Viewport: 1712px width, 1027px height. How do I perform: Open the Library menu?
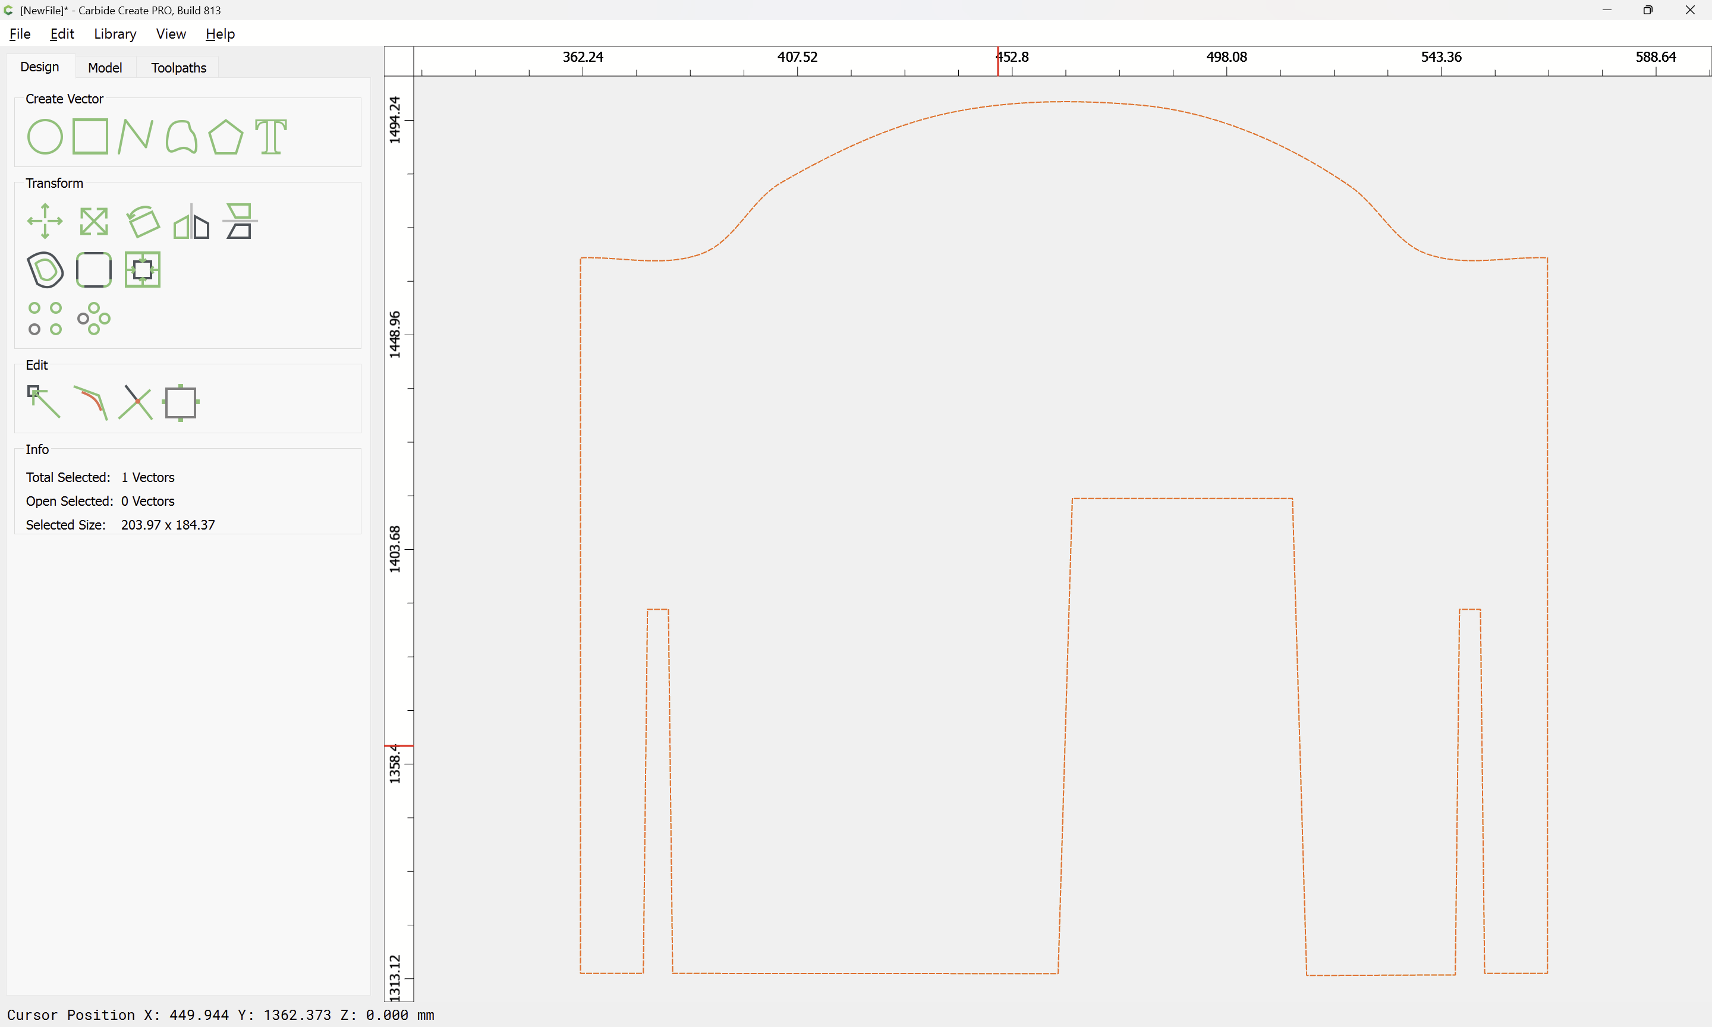coord(115,34)
